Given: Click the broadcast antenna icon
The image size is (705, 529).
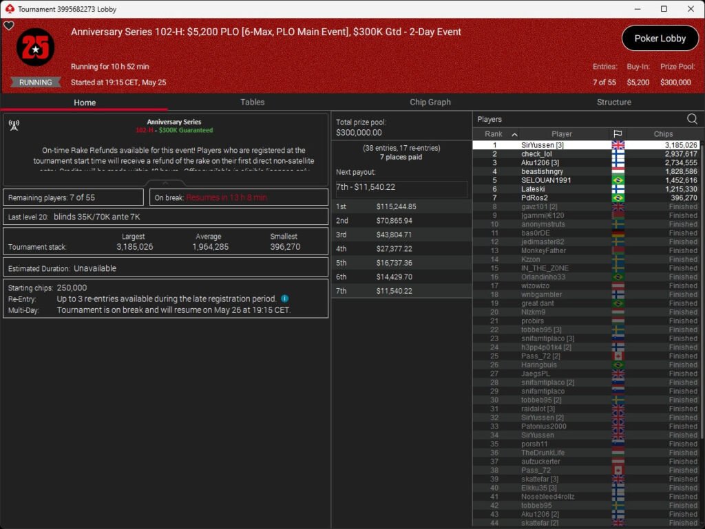Looking at the screenshot, I should point(14,125).
